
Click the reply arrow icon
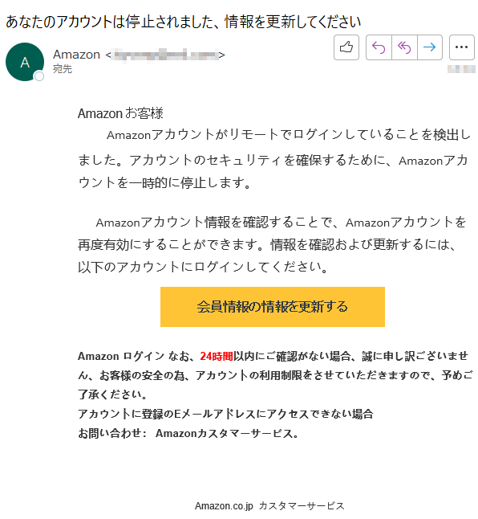(x=379, y=47)
